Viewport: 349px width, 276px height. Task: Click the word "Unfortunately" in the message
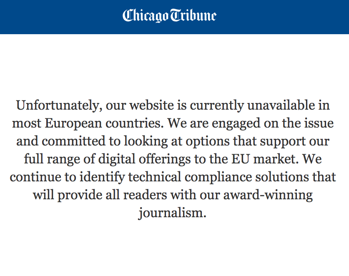click(58, 105)
